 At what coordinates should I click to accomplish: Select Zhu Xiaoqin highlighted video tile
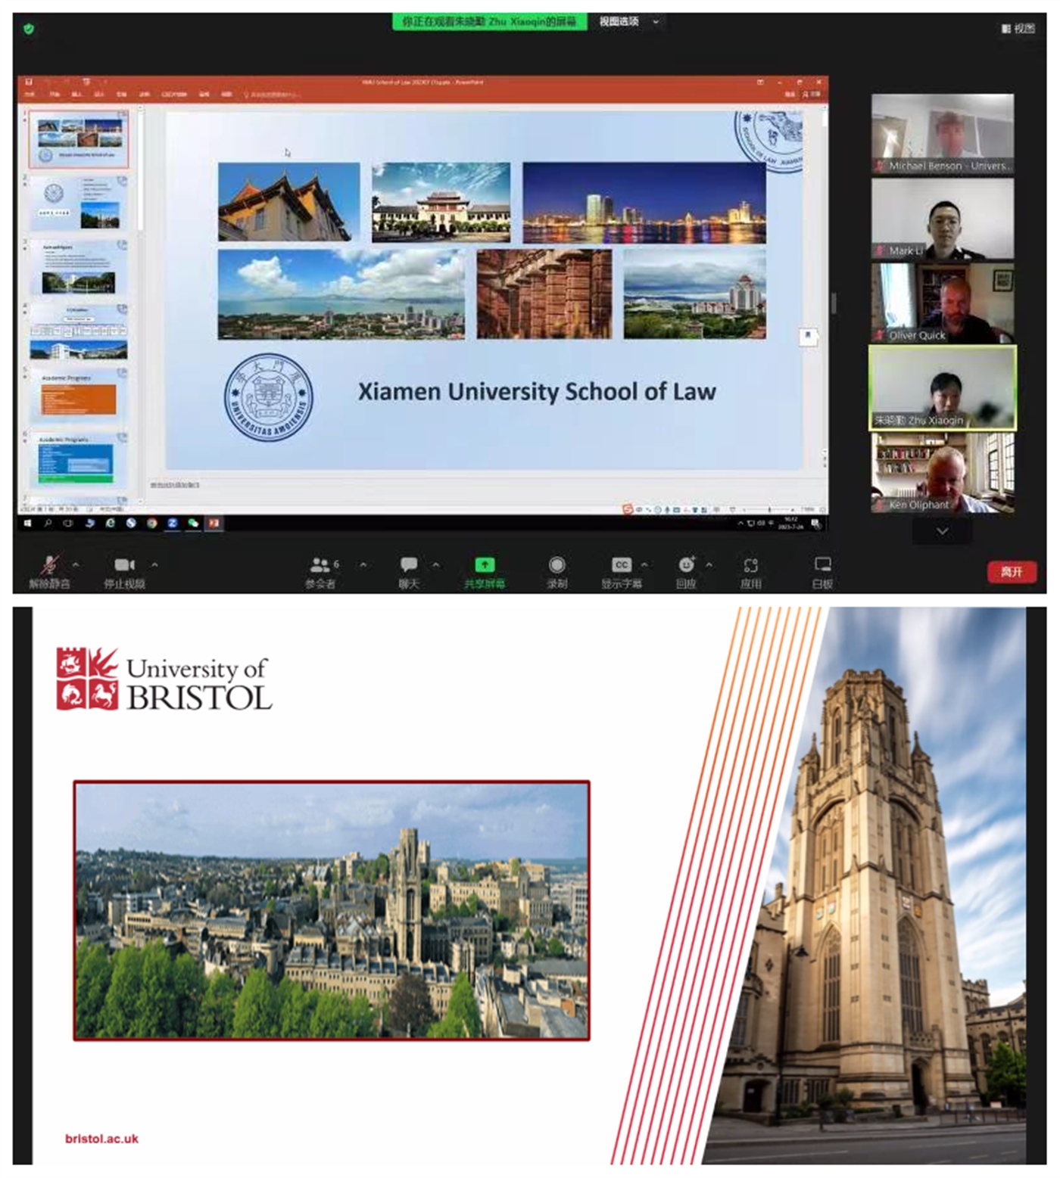(943, 388)
